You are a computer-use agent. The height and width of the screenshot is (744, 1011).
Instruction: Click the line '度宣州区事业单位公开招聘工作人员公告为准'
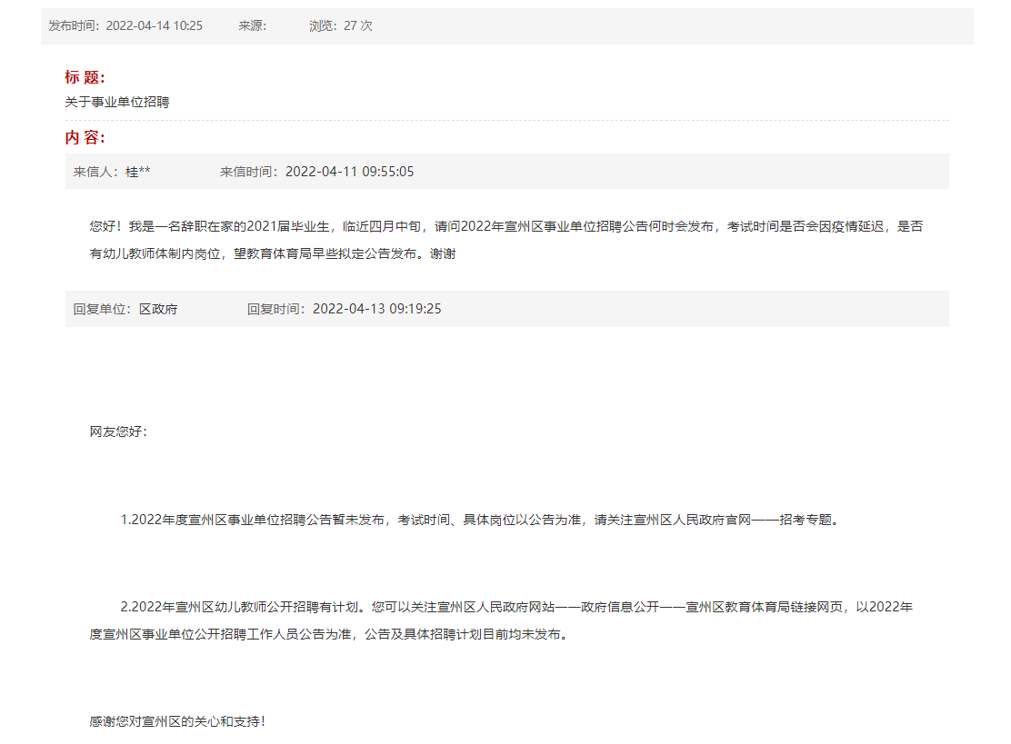[x=329, y=634]
